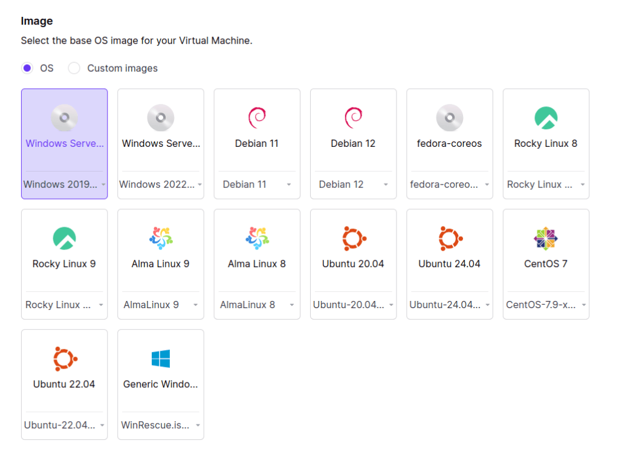Click the Debian 11 swirl logo
Screen dimensions: 619x455
pyautogui.click(x=257, y=117)
